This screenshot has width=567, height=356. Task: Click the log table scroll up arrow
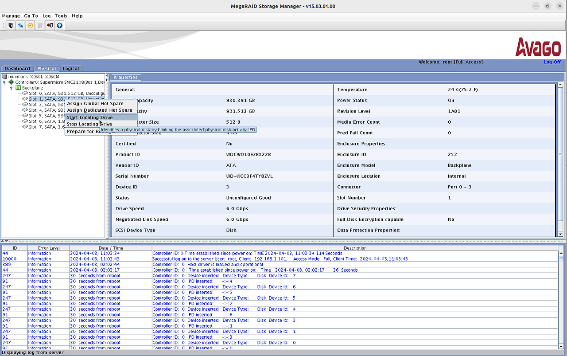pyautogui.click(x=561, y=253)
